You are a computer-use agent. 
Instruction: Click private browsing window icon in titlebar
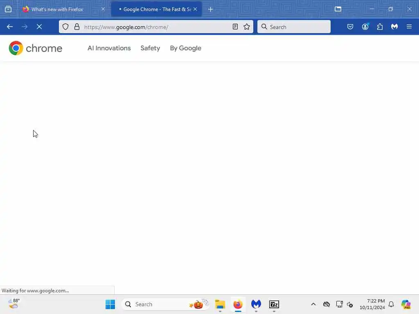tap(338, 9)
